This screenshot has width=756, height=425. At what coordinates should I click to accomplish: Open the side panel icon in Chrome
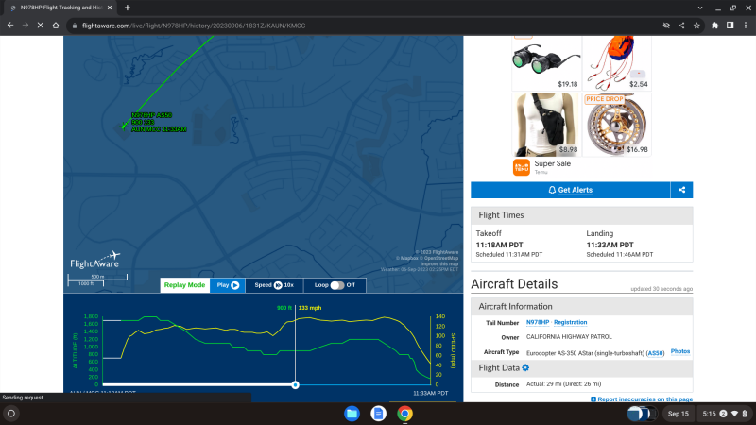pos(730,25)
